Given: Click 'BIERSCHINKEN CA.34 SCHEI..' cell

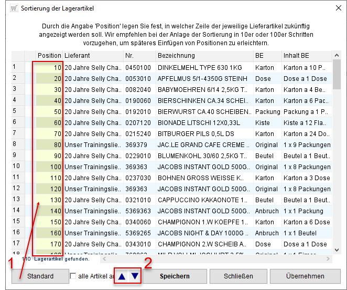Looking at the screenshot, I should (205, 101).
